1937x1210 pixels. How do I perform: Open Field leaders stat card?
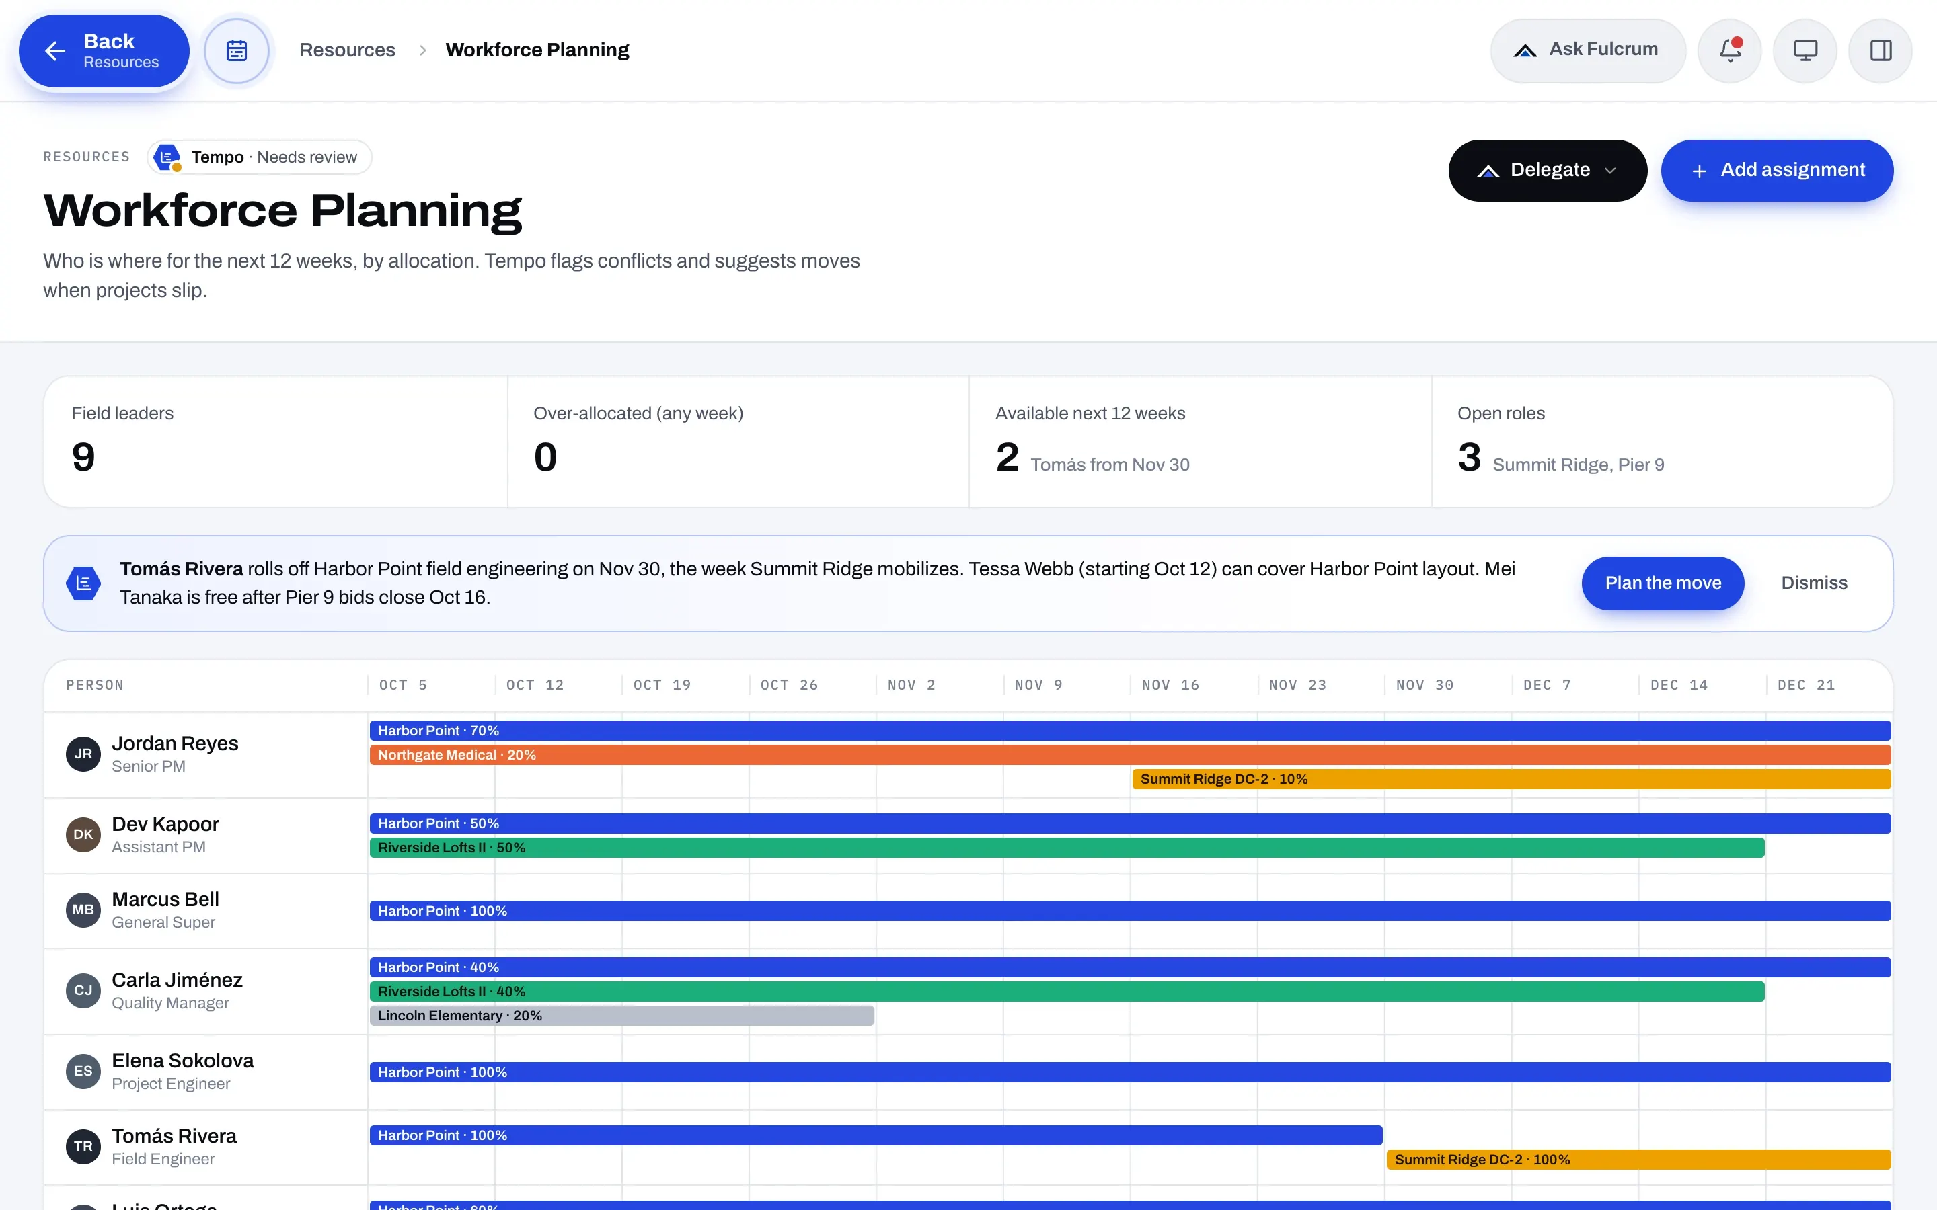pos(276,442)
